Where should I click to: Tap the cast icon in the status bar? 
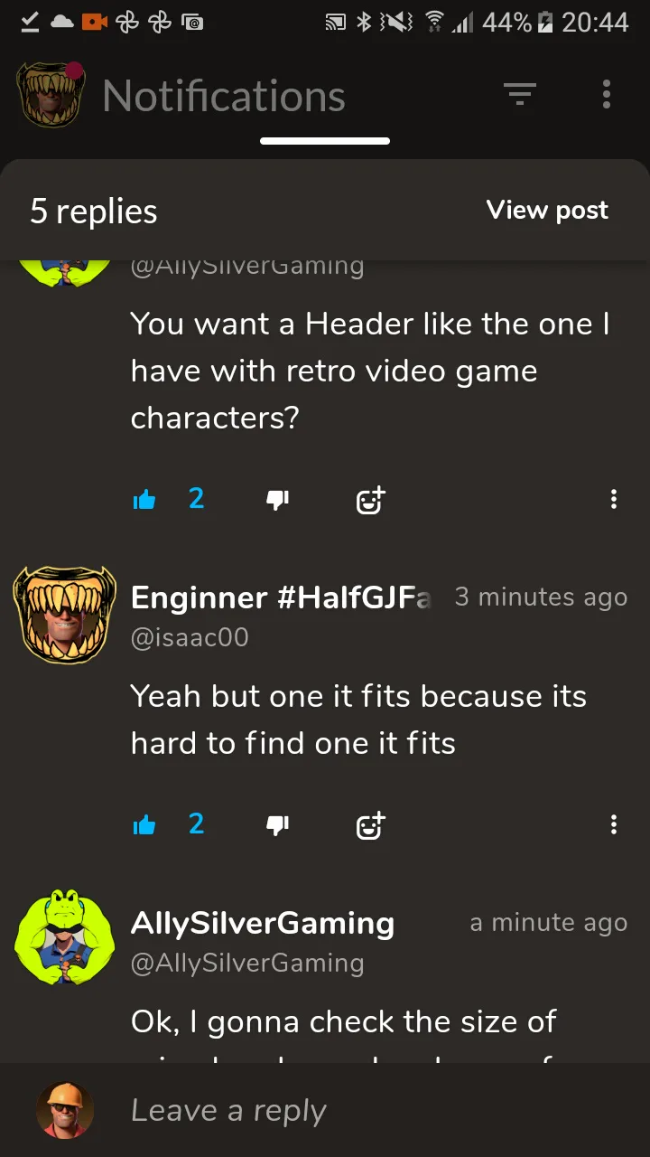click(335, 23)
